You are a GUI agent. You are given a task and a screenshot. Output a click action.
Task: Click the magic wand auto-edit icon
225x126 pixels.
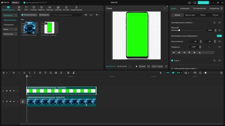point(68,73)
